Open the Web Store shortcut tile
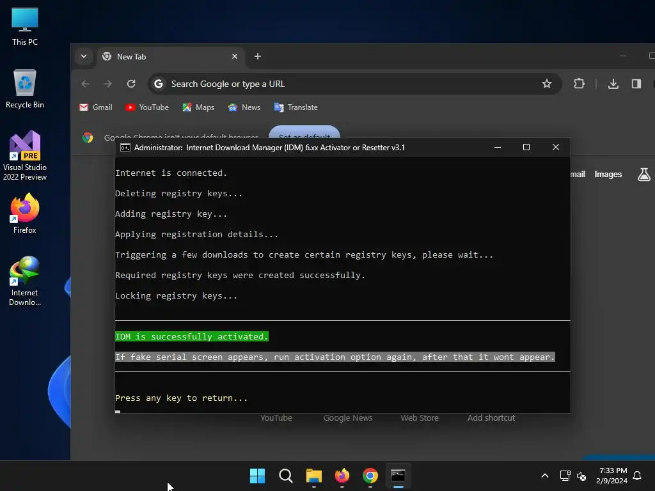The height and width of the screenshot is (491, 655). coord(420,418)
